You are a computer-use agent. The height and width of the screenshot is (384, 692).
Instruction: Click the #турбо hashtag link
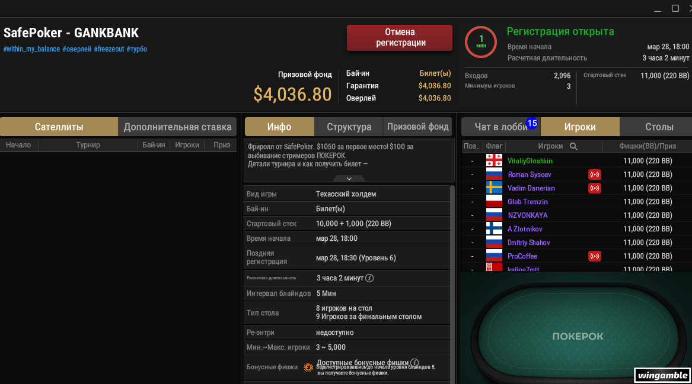tap(137, 49)
